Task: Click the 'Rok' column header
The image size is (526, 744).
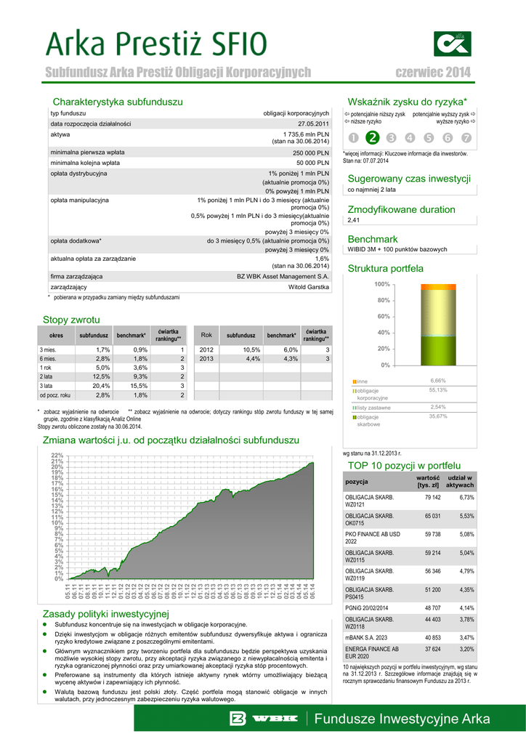Action: 206,335
